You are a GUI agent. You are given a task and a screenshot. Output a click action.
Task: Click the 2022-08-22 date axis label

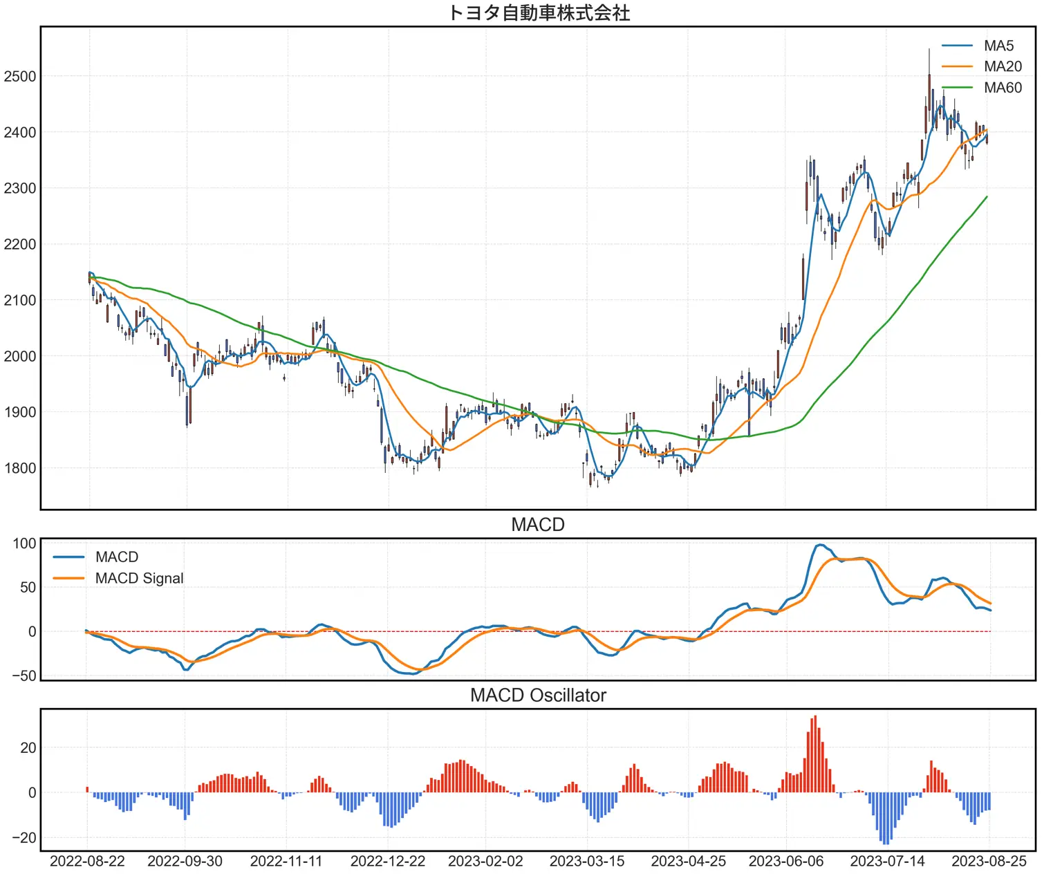pos(87,861)
